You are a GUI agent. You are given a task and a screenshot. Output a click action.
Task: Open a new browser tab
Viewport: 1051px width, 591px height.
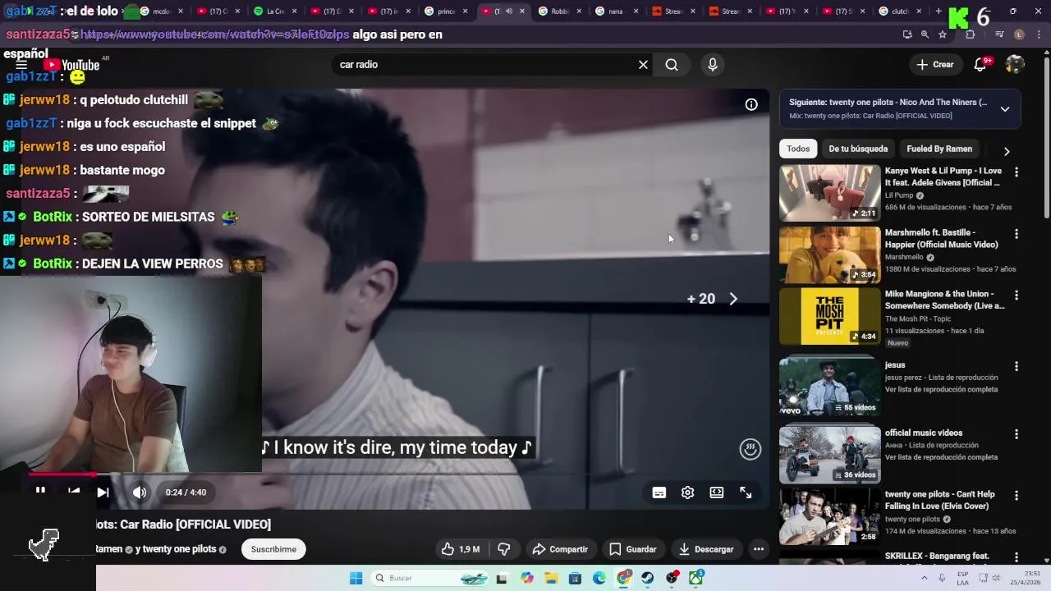[x=939, y=11]
